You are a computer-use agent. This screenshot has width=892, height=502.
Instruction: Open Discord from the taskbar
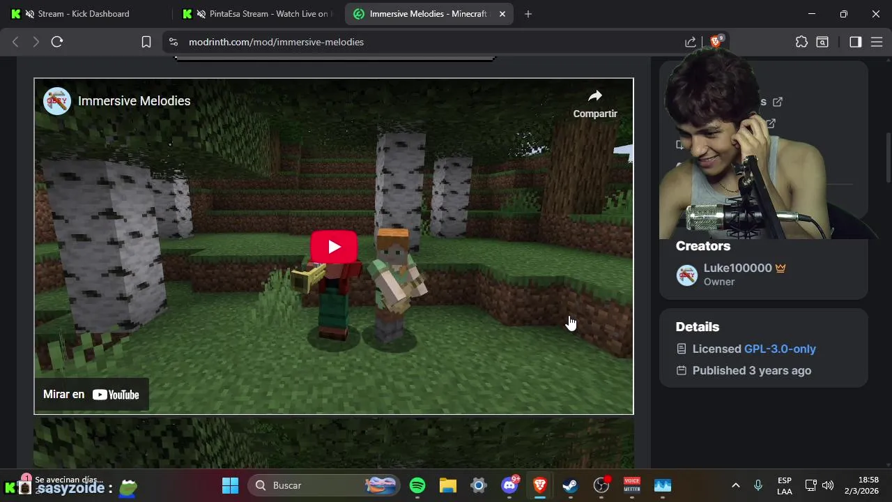(x=509, y=485)
